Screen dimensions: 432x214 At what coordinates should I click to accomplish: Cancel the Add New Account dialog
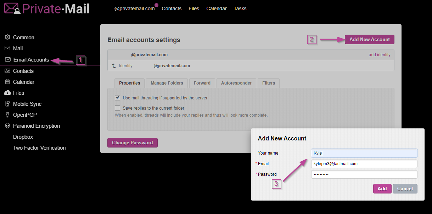tap(405, 189)
